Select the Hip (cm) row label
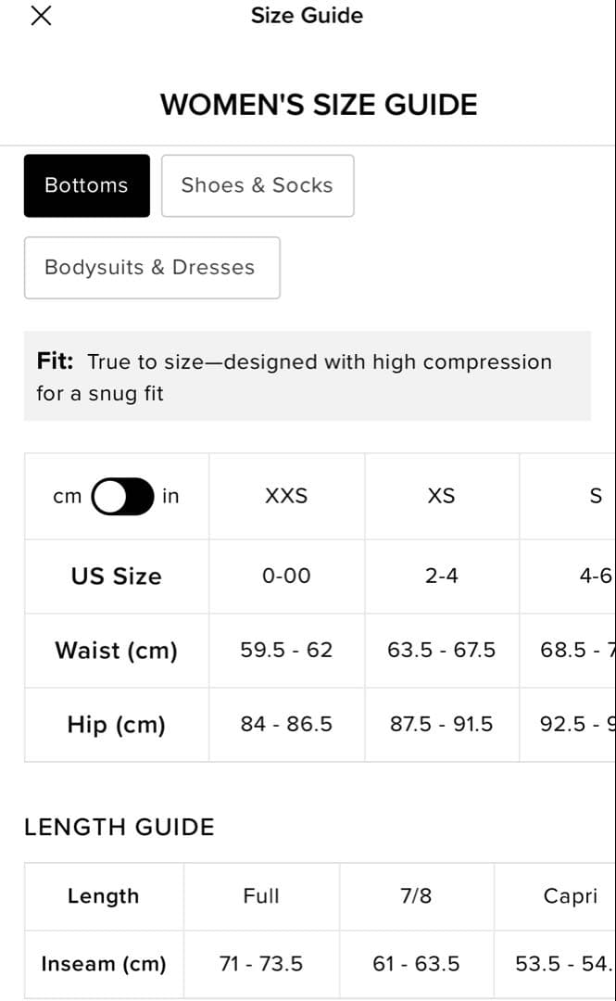616x1001 pixels. pos(116,725)
